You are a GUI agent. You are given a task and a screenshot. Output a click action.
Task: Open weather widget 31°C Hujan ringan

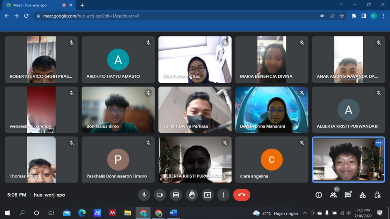point(275,213)
